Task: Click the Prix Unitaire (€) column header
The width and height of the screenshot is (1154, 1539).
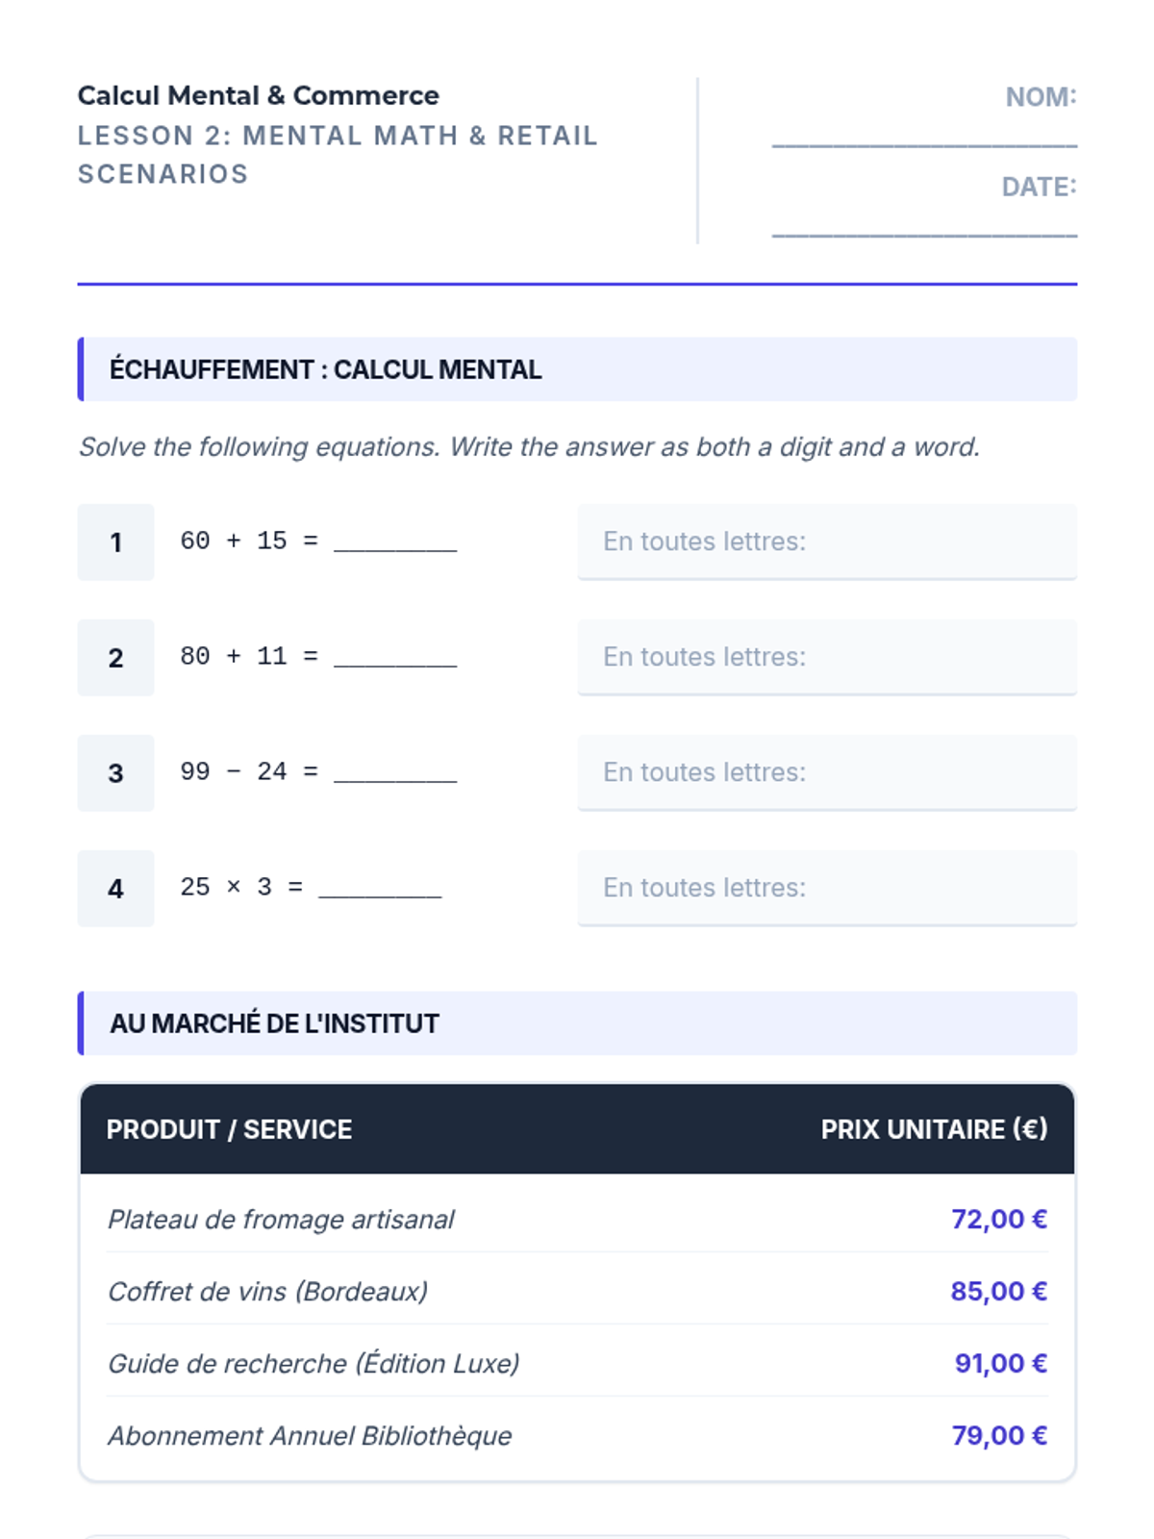Action: [933, 1129]
